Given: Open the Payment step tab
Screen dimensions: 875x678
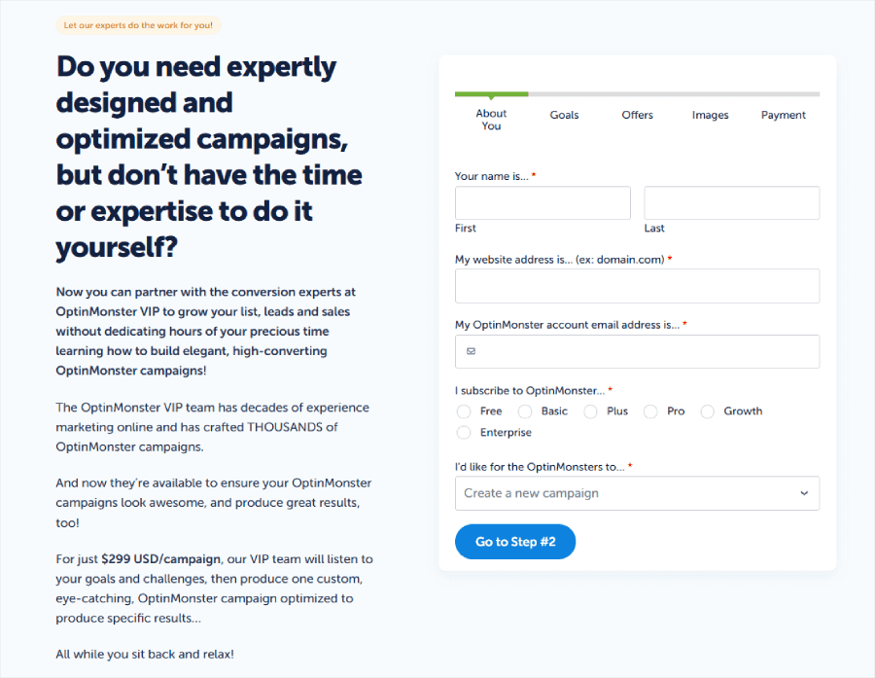Looking at the screenshot, I should tap(783, 114).
